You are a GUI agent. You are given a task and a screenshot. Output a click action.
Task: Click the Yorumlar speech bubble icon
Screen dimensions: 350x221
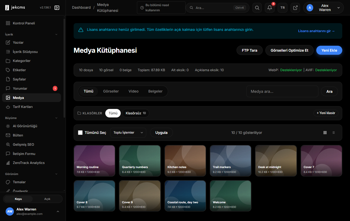(x=8, y=88)
